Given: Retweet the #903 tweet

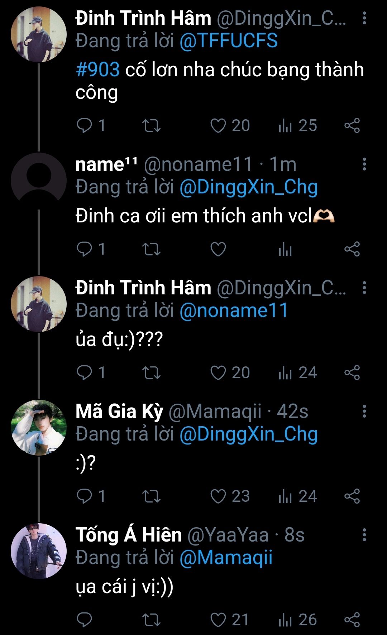Looking at the screenshot, I should tap(151, 126).
